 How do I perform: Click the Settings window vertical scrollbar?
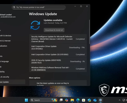point(90,32)
